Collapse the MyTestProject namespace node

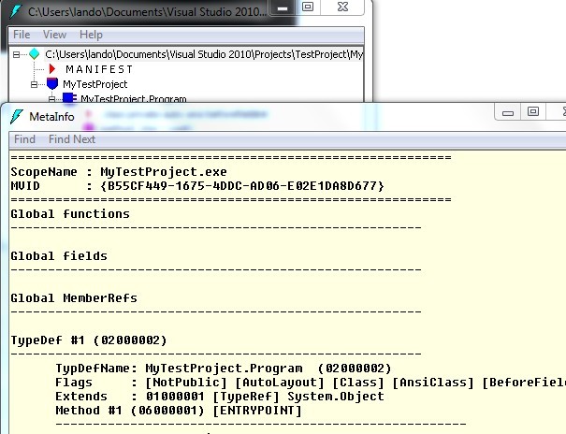click(x=35, y=84)
